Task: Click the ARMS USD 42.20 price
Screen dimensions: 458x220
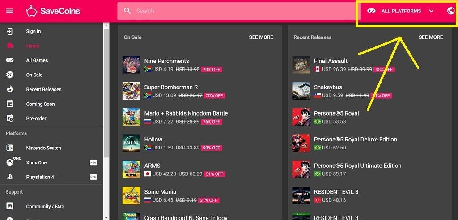Action: point(164,174)
